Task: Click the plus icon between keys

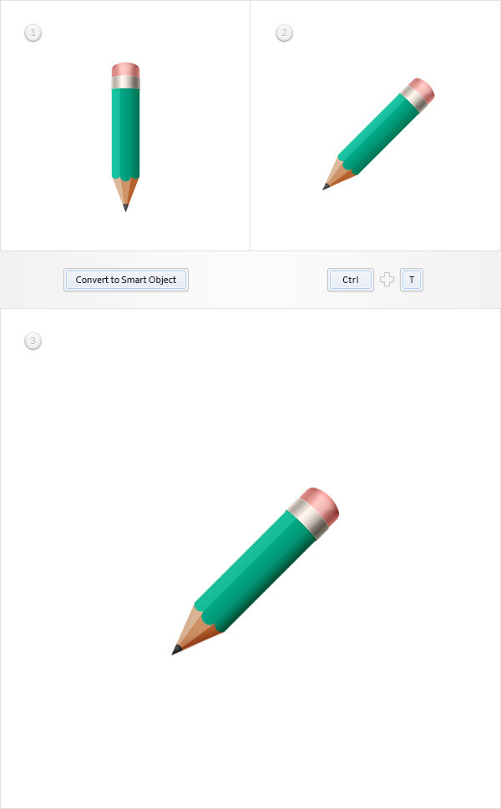Action: [x=387, y=280]
